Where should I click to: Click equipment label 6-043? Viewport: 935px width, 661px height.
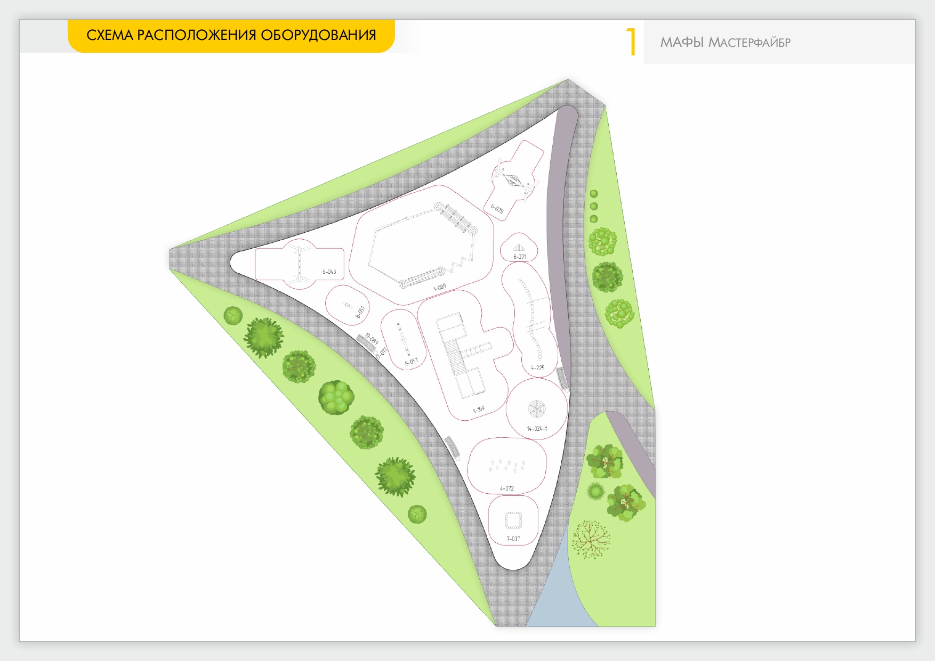click(x=329, y=272)
